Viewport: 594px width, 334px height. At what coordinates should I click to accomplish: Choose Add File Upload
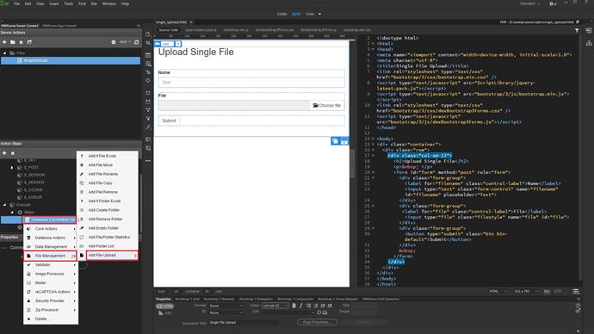point(112,256)
